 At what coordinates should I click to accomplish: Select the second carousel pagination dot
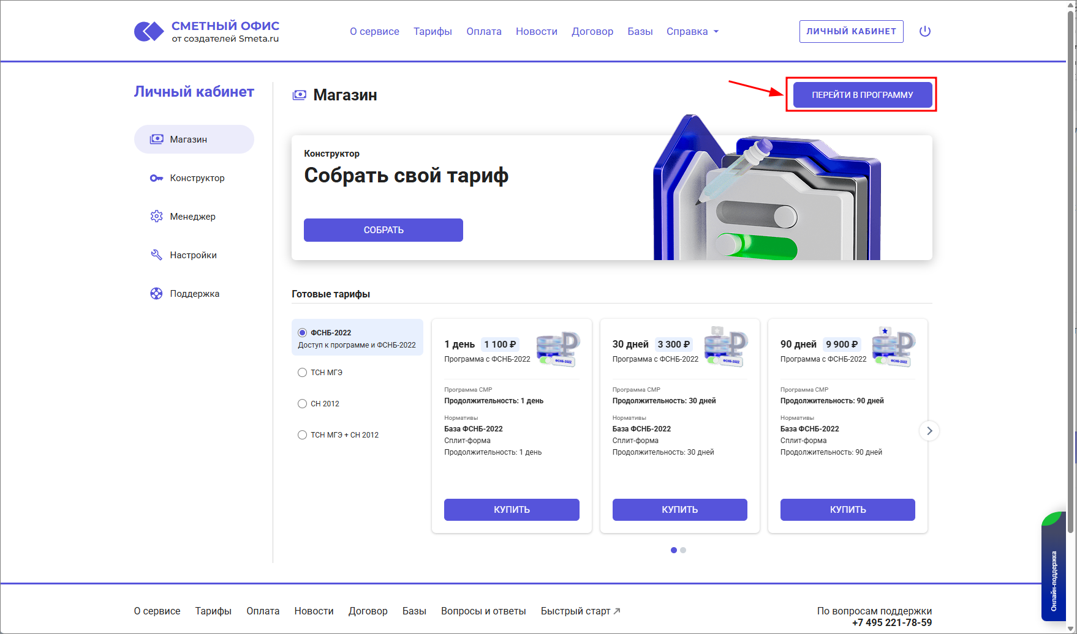pyautogui.click(x=683, y=550)
